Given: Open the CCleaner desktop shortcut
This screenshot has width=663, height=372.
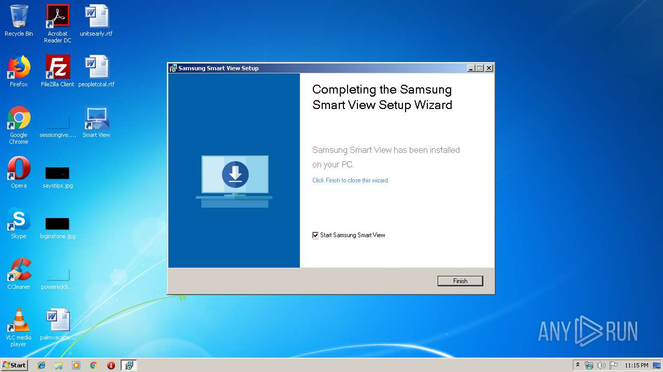Looking at the screenshot, I should (19, 274).
